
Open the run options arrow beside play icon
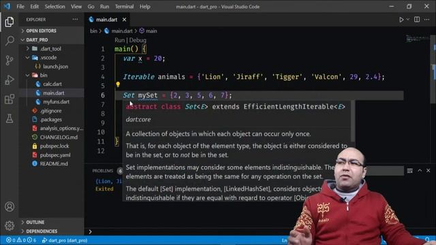(x=407, y=20)
